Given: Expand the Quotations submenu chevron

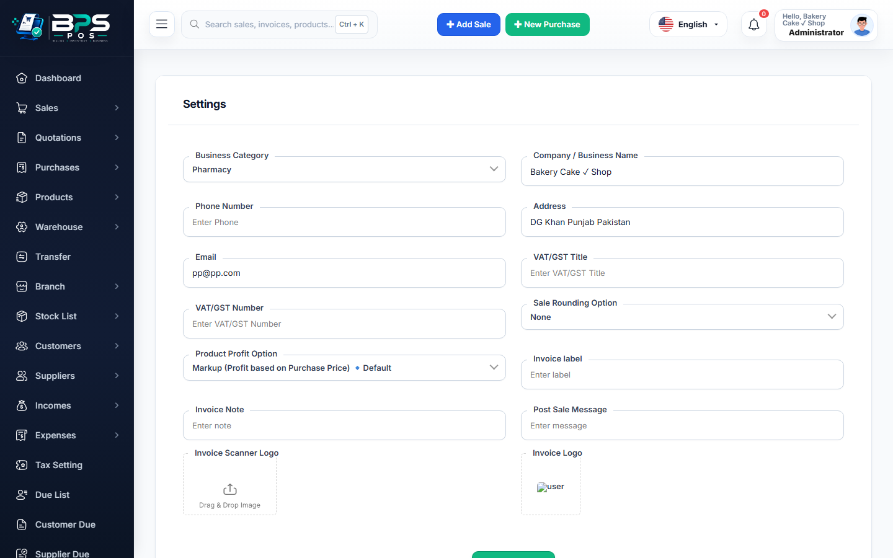Looking at the screenshot, I should coord(117,138).
